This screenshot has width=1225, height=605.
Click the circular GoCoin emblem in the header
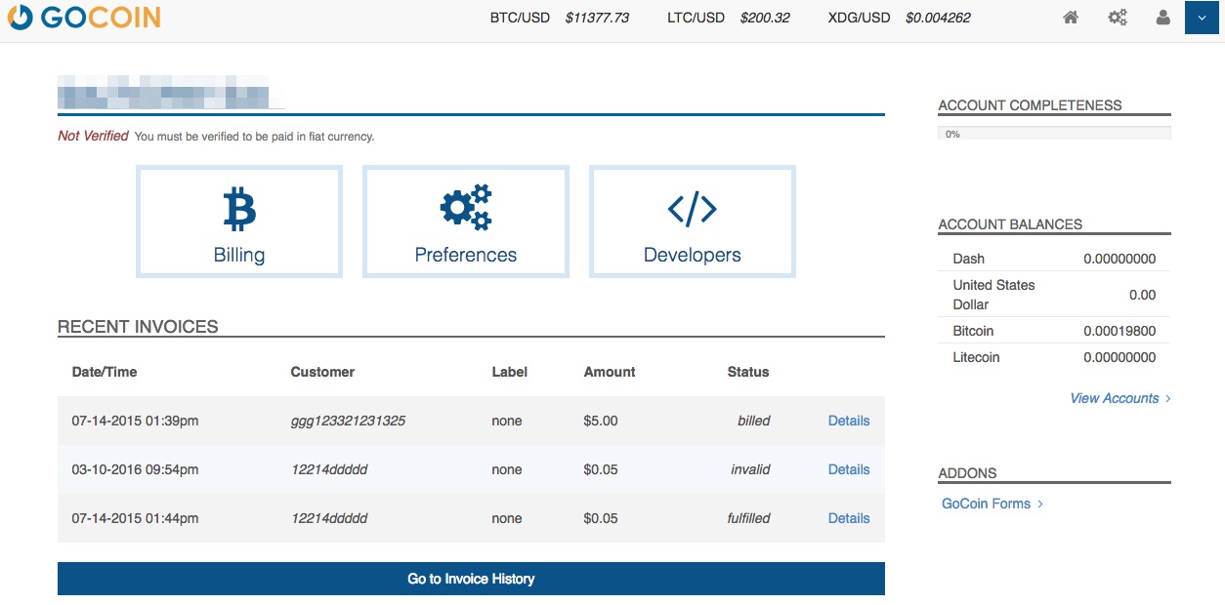pyautogui.click(x=20, y=17)
